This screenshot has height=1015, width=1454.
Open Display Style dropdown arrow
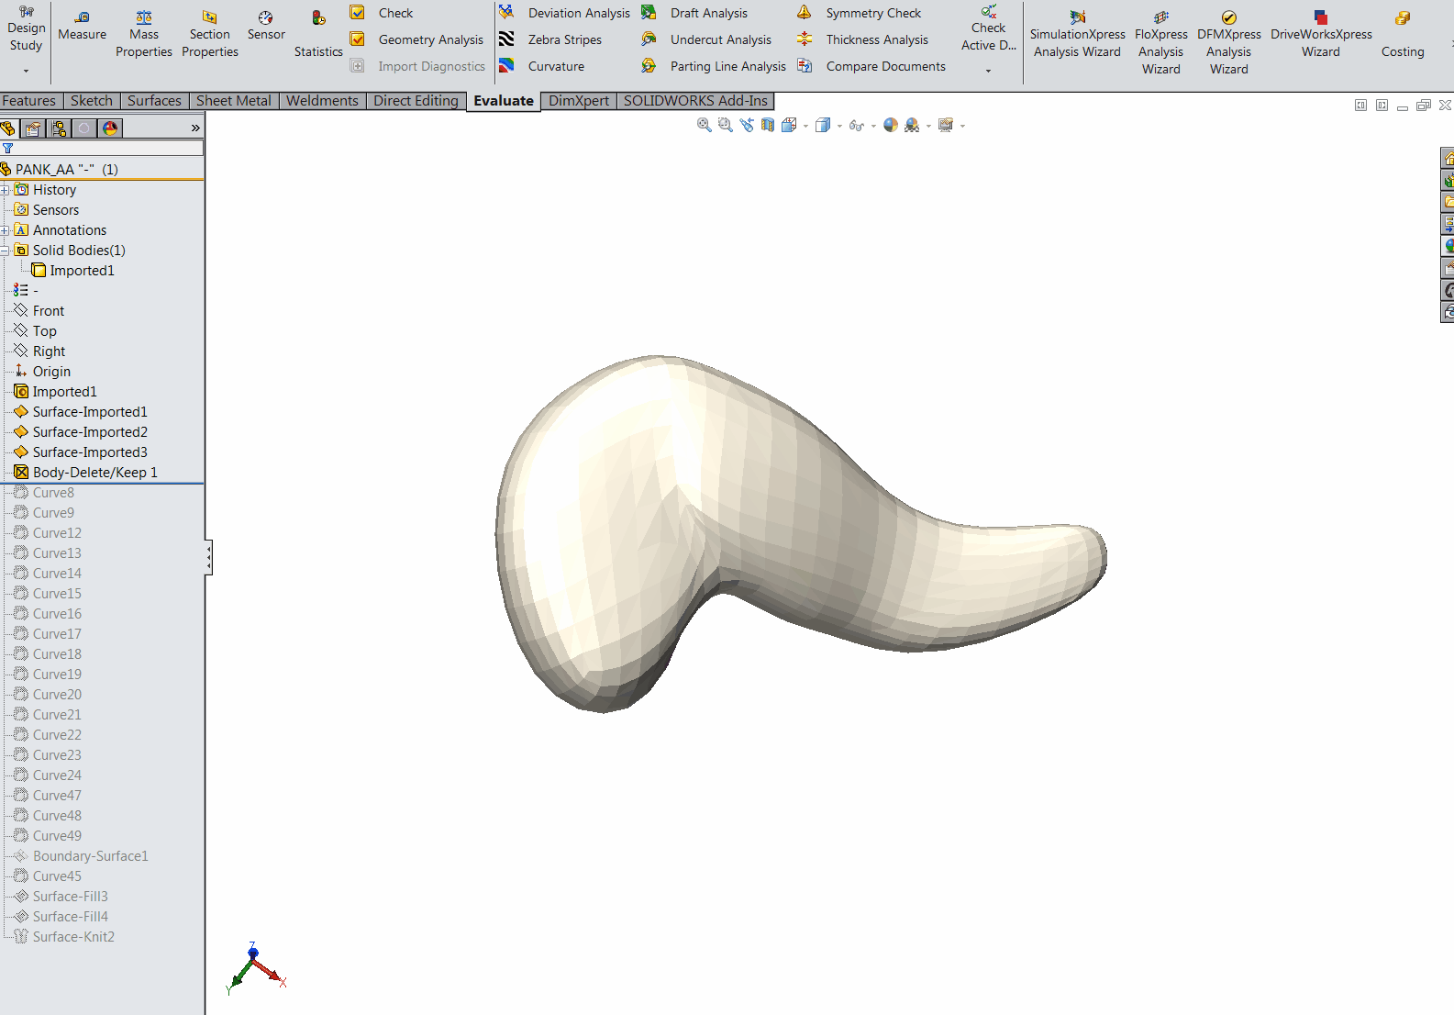point(840,126)
